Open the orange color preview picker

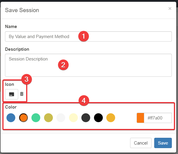tap(140, 118)
